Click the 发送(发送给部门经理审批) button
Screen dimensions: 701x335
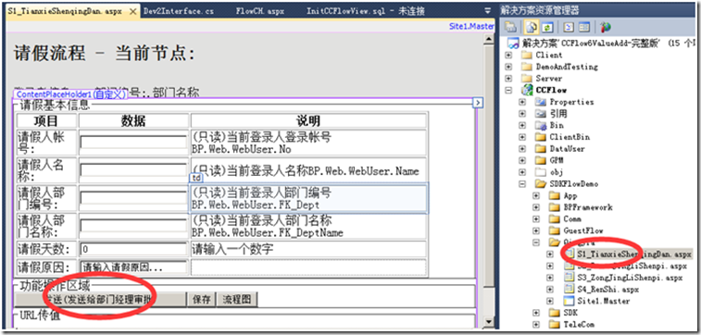(100, 300)
